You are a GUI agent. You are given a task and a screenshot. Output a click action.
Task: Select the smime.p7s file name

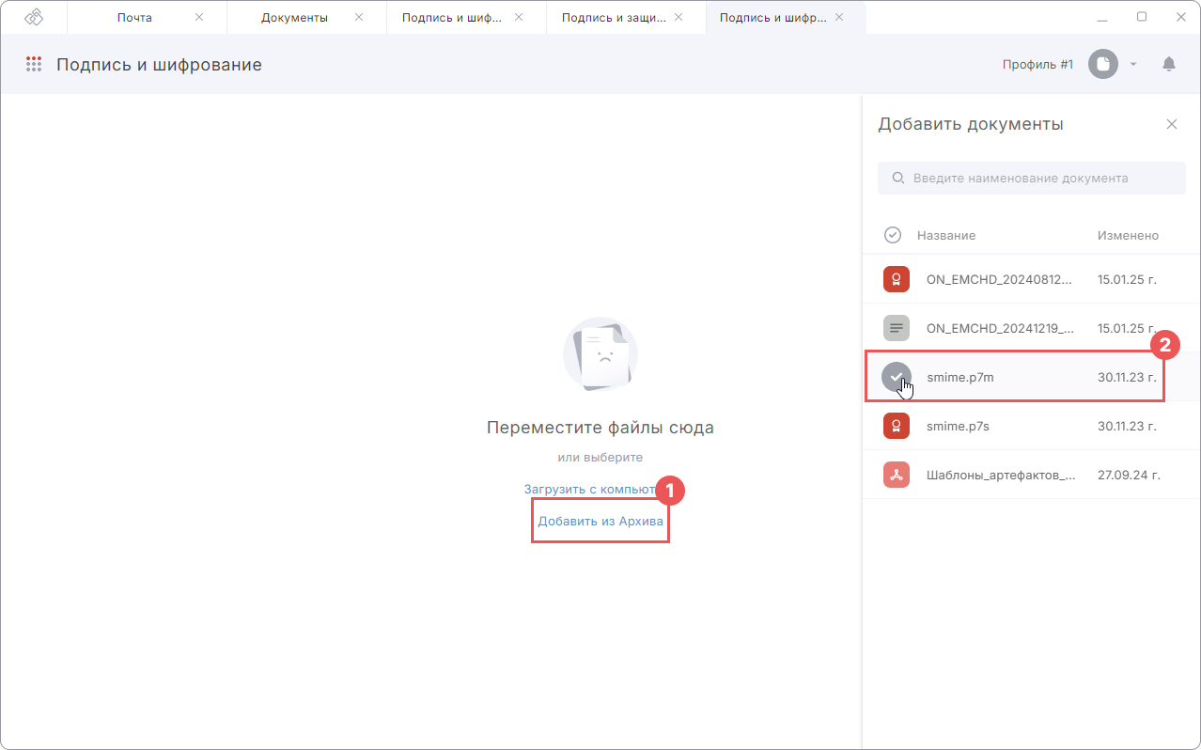click(x=958, y=426)
